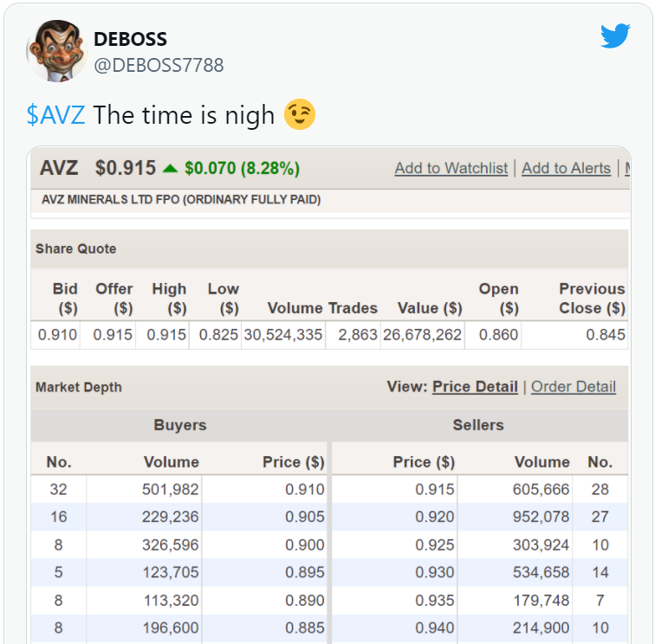655x644 pixels.
Task: Open the DEBOSS profile avatar
Action: (x=57, y=51)
